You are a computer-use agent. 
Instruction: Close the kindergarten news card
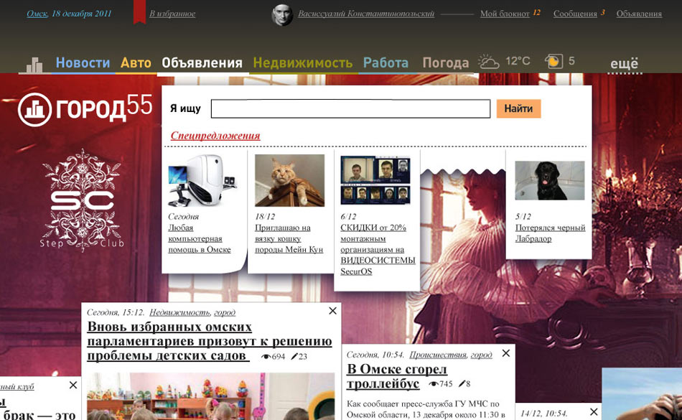[x=332, y=311]
